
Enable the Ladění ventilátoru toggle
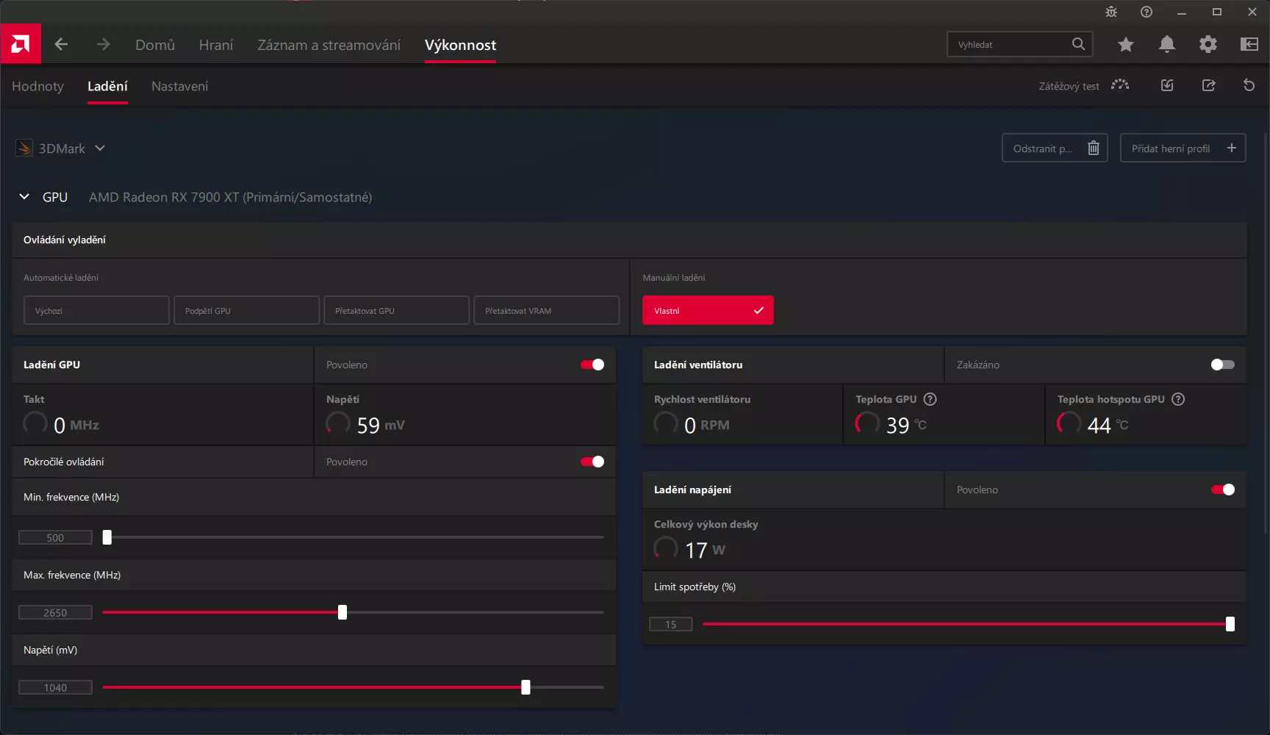tap(1222, 365)
